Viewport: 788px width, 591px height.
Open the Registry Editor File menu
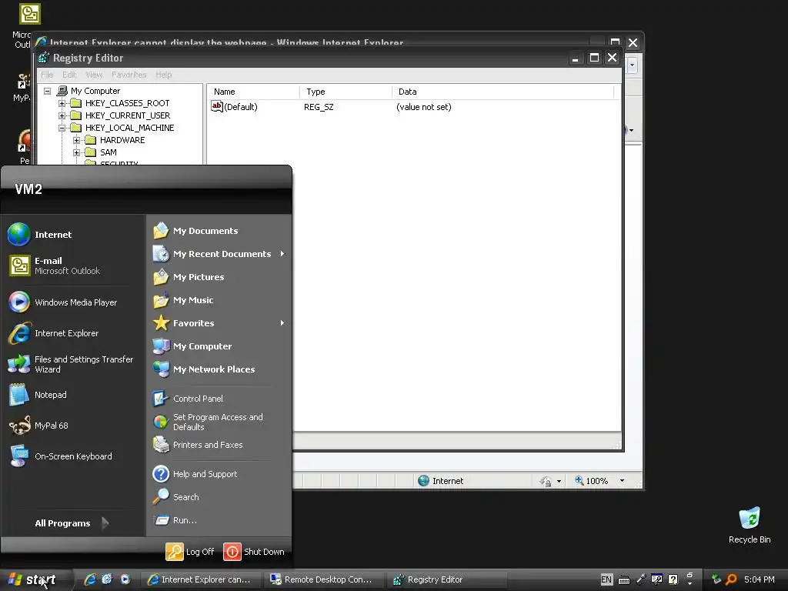tap(47, 75)
